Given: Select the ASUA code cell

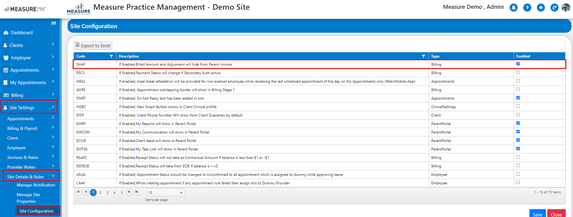Looking at the screenshot, I should point(95,175).
